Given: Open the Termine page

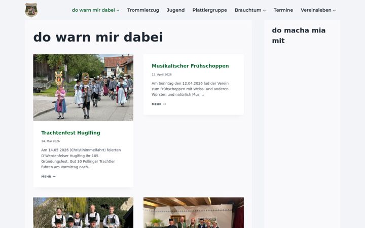Looking at the screenshot, I should (x=283, y=10).
